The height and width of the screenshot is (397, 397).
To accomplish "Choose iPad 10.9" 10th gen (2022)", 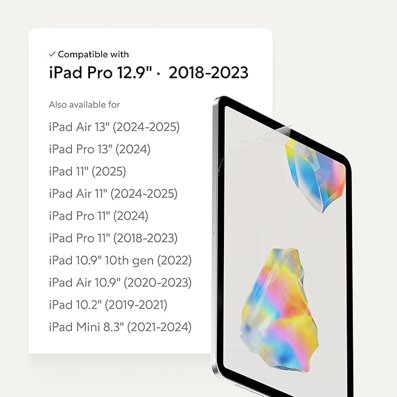I will click(120, 260).
